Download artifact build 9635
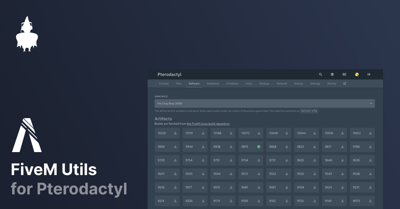Screen dimensions: 400x209 (x=370, y=160)
